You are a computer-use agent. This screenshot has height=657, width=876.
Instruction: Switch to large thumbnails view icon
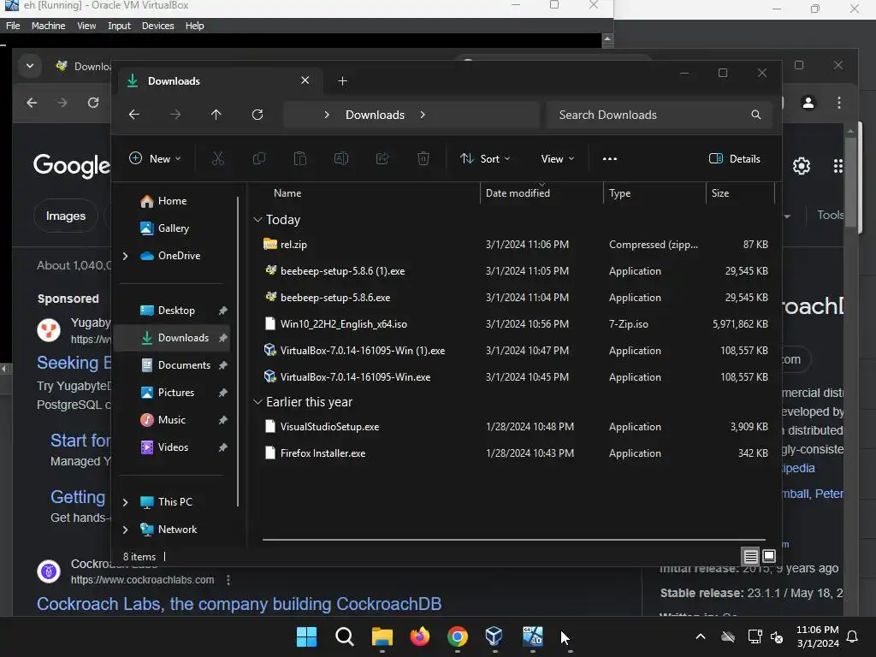click(769, 556)
